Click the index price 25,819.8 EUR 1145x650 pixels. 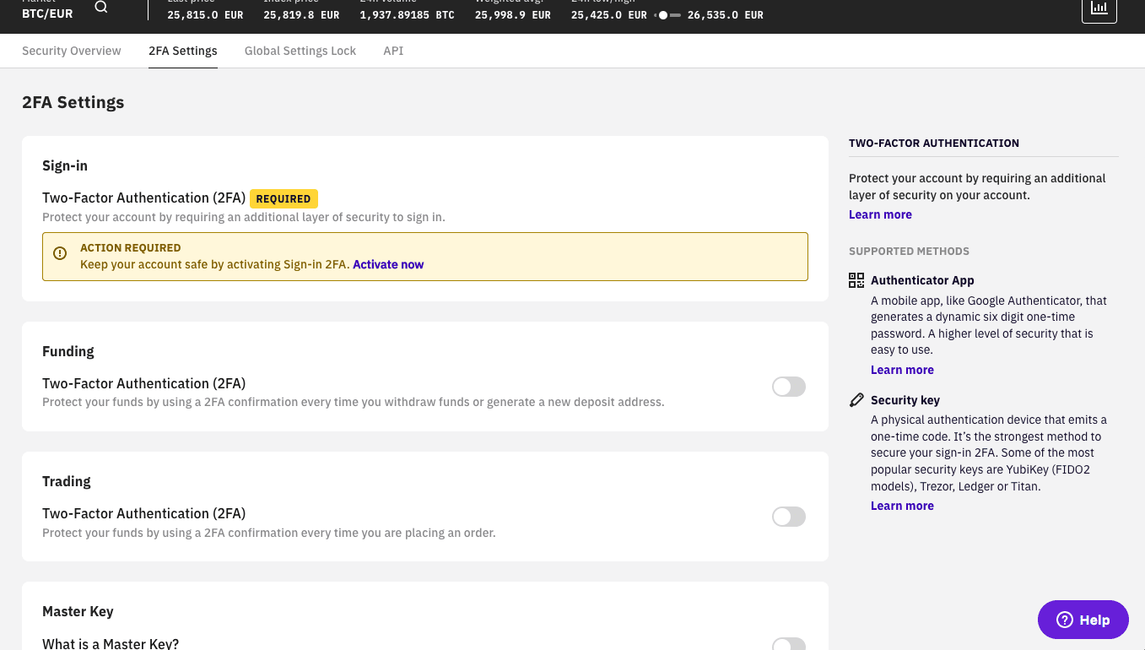click(301, 15)
